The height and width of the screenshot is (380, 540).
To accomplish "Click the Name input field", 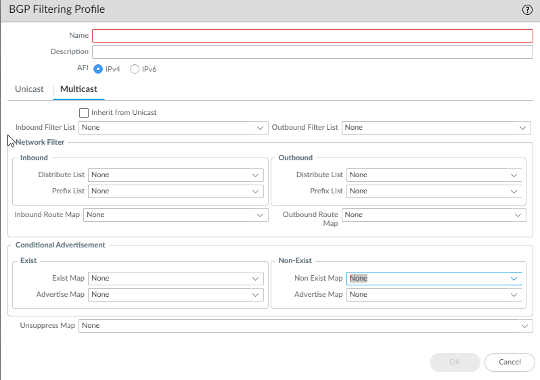I will coord(312,36).
